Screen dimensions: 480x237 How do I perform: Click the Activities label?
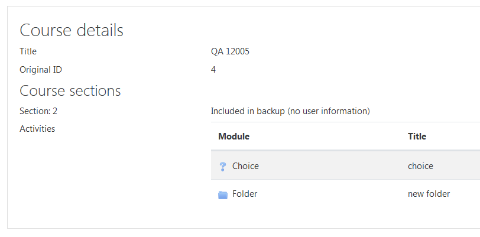[37, 129]
